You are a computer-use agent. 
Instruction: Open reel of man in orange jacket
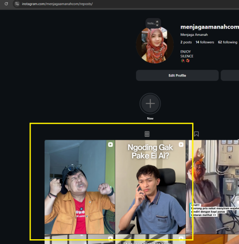[x=80, y=187]
